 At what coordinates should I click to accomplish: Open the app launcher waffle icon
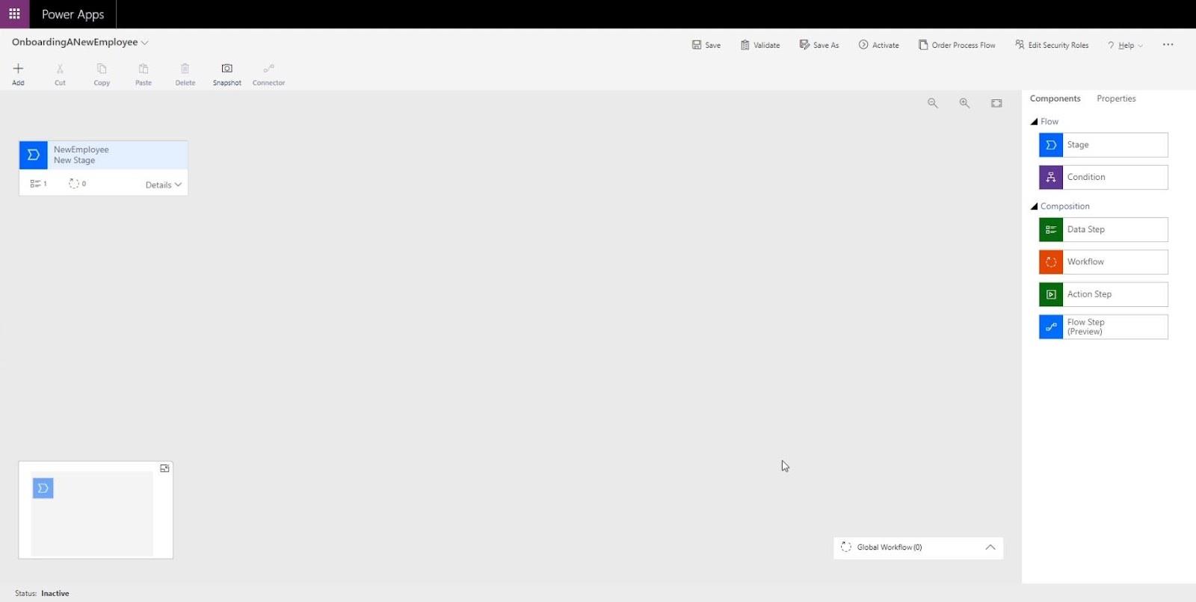(x=14, y=14)
